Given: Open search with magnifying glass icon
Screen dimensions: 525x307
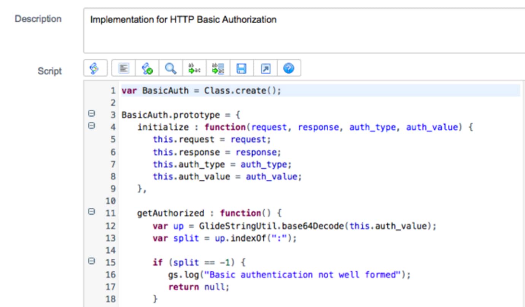Looking at the screenshot, I should click(171, 69).
